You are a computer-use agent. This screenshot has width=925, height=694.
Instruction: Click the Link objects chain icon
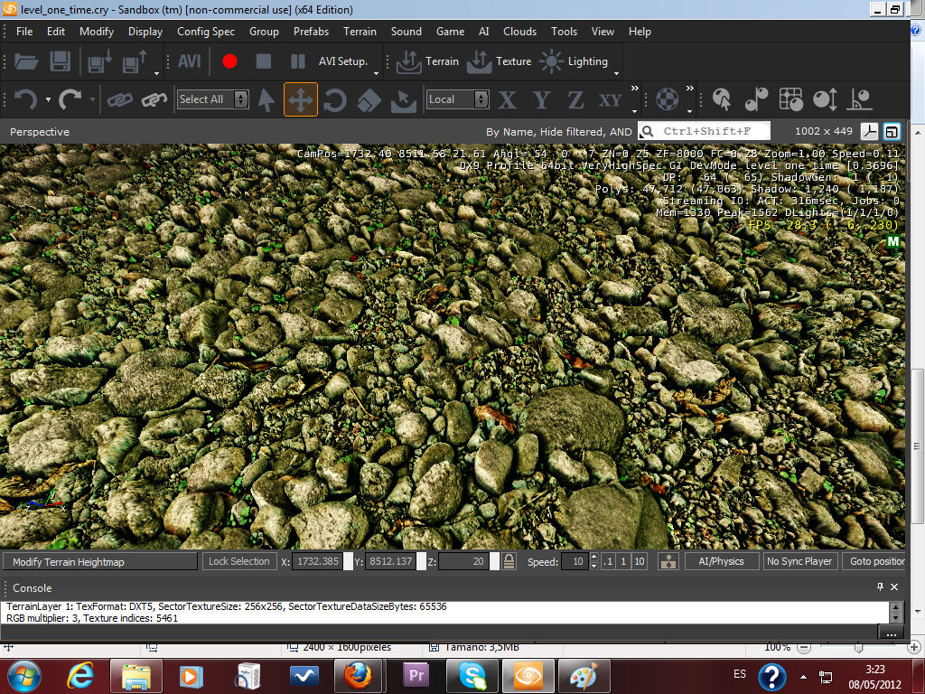coord(120,99)
